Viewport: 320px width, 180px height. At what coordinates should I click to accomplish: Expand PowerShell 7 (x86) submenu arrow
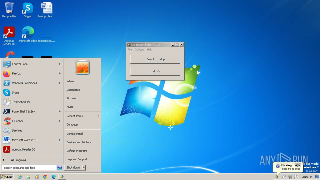coord(60,111)
